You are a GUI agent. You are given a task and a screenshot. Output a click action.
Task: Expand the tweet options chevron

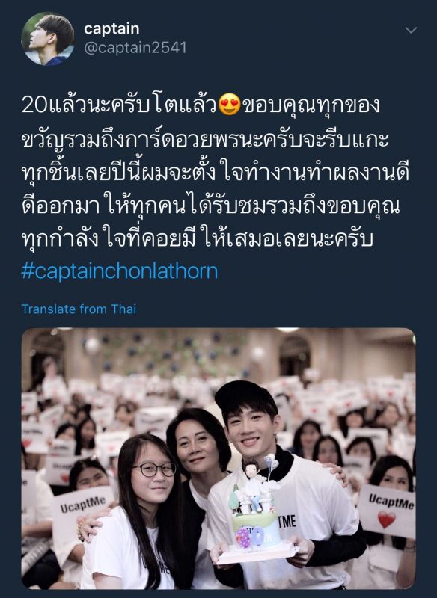click(411, 30)
